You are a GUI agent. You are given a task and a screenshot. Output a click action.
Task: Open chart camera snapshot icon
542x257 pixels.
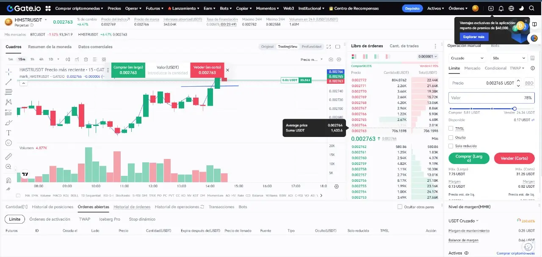point(331,60)
